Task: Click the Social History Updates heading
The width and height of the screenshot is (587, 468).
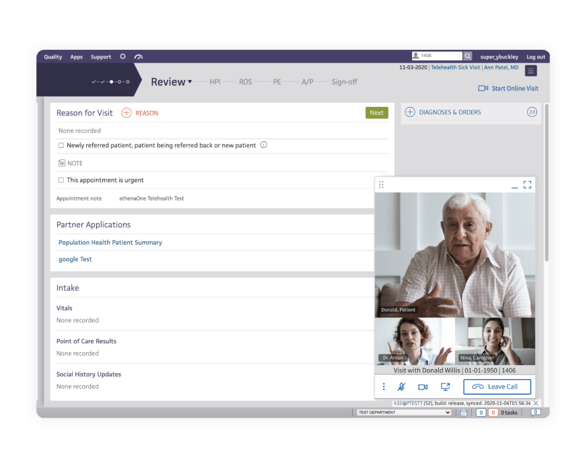Action: (x=88, y=374)
